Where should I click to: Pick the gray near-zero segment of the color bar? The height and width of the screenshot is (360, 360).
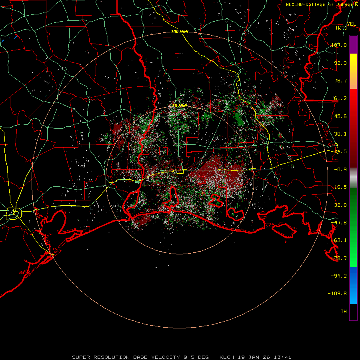(x=353, y=178)
